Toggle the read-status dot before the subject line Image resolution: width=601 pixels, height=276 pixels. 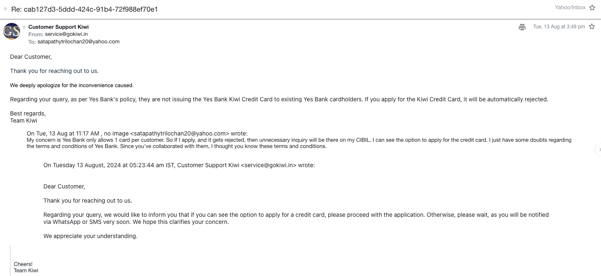click(x=5, y=9)
